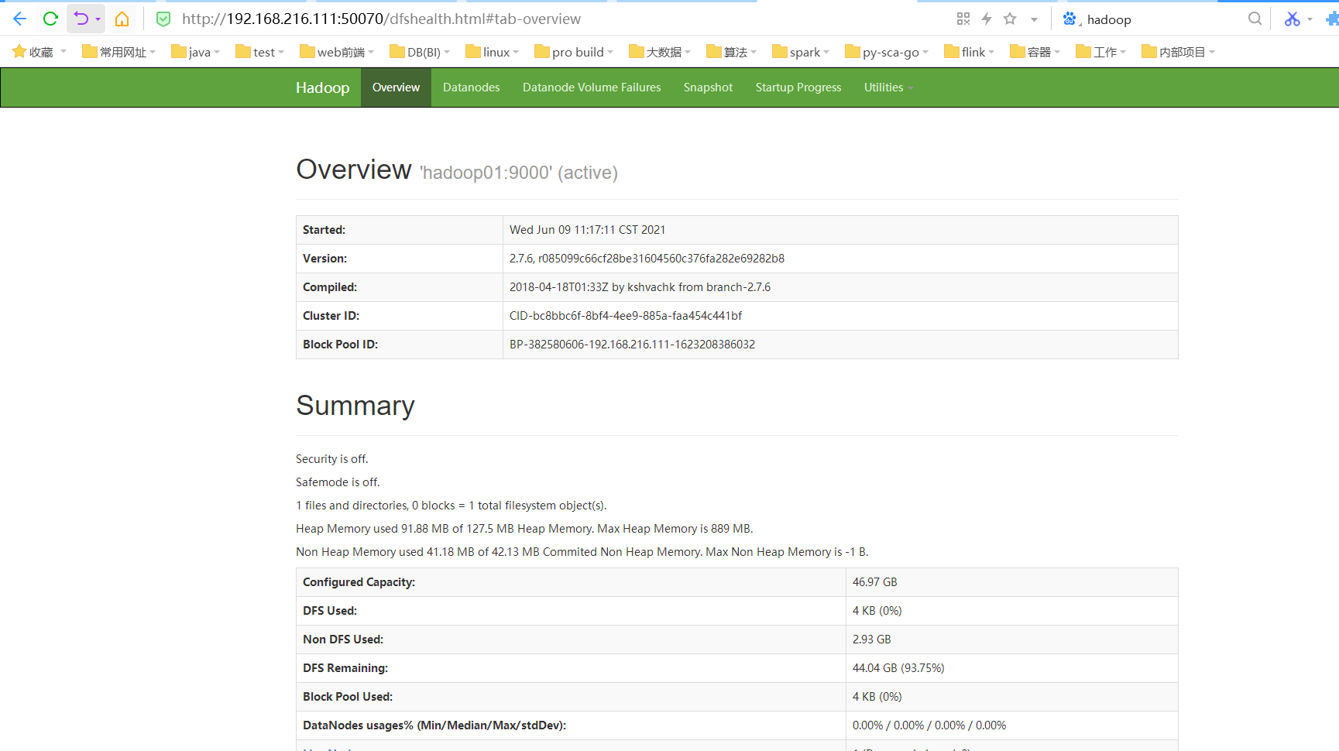Click the Started timestamp 'Wed Jun 09 11:17:11 CST 2021'
The height and width of the screenshot is (751, 1339).
click(587, 230)
